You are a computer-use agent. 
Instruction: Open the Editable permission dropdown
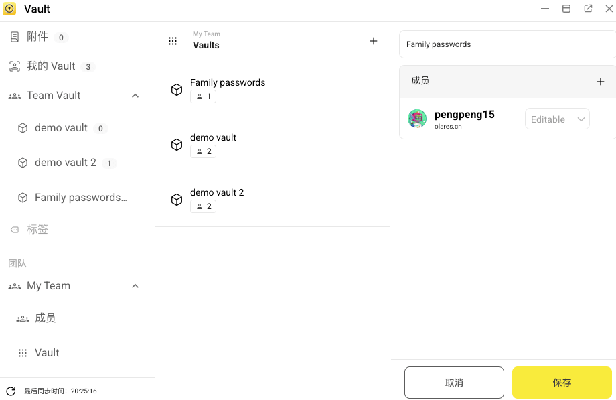pos(557,119)
